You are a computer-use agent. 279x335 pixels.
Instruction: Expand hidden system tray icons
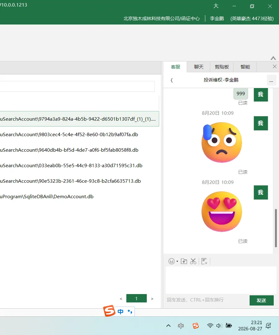pyautogui.click(x=168, y=326)
